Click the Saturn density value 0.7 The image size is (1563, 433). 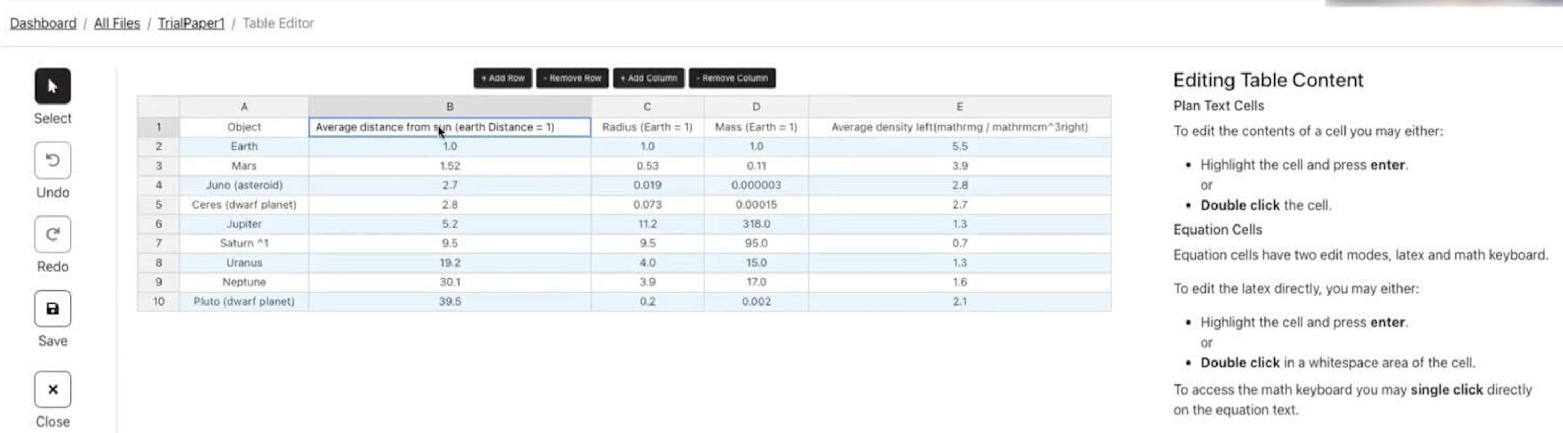960,244
